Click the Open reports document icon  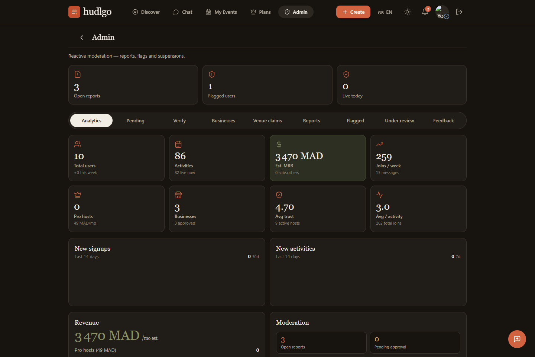[78, 74]
